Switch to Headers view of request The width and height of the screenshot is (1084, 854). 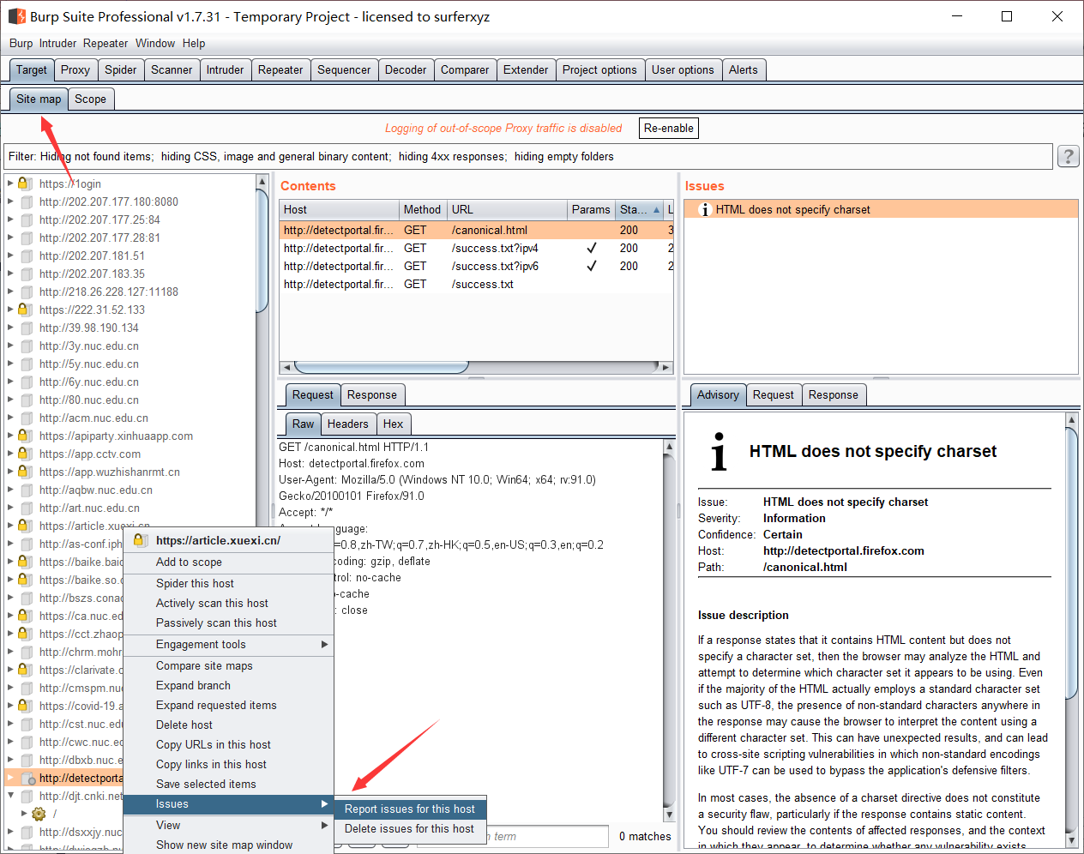coord(347,424)
